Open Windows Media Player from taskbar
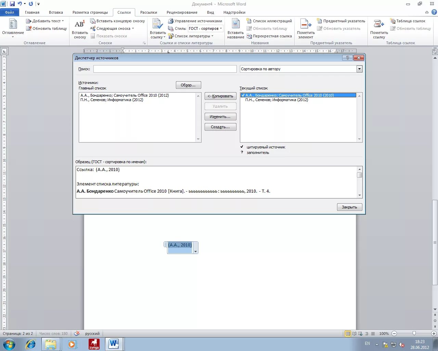438x351 pixels. (72, 344)
